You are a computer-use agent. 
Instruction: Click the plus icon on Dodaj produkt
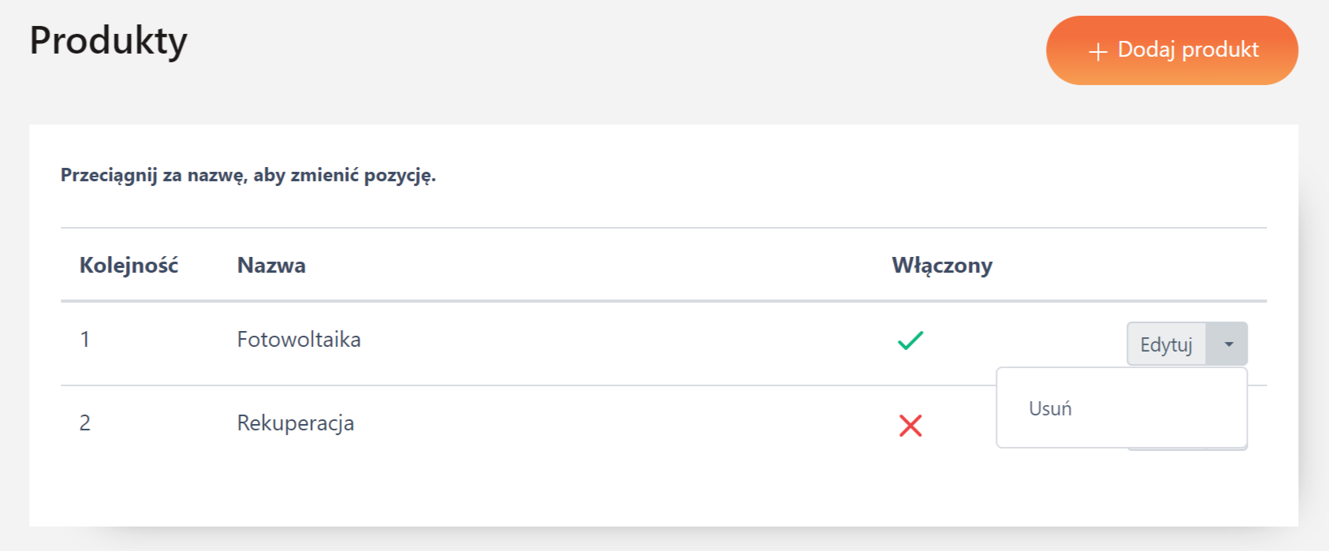pos(1097,52)
